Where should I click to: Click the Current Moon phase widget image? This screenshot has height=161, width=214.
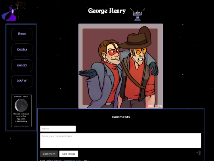(21, 105)
